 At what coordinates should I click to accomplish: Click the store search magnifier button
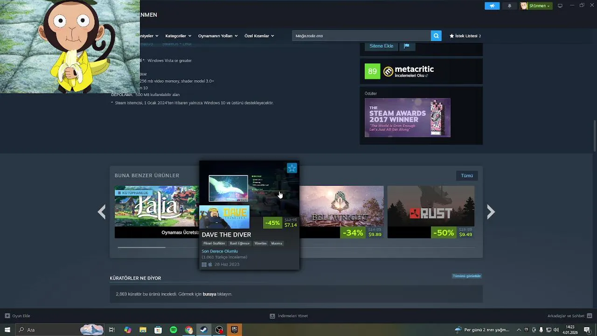[x=436, y=36]
